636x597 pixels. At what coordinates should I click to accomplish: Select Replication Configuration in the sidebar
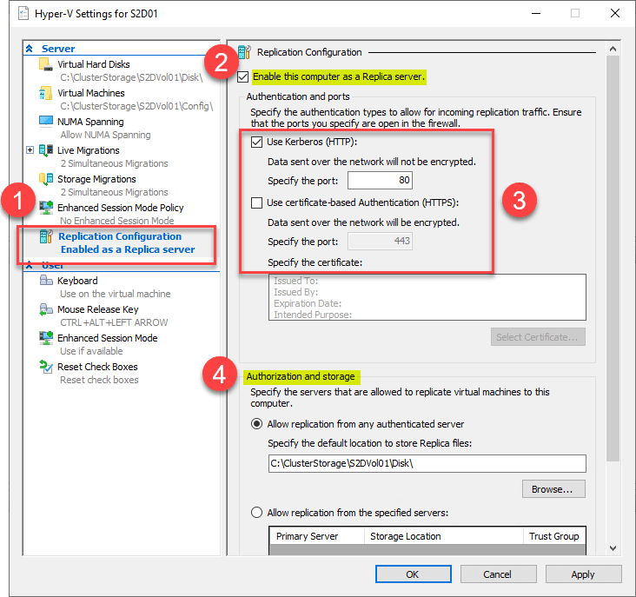tap(120, 236)
